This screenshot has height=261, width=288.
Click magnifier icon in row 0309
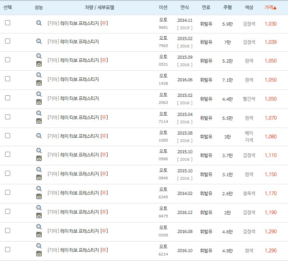39,227
